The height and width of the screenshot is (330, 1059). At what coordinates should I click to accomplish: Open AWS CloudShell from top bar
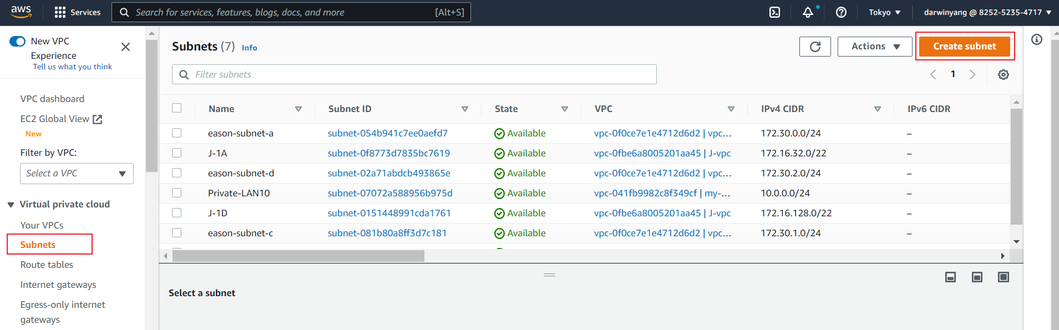(x=774, y=12)
